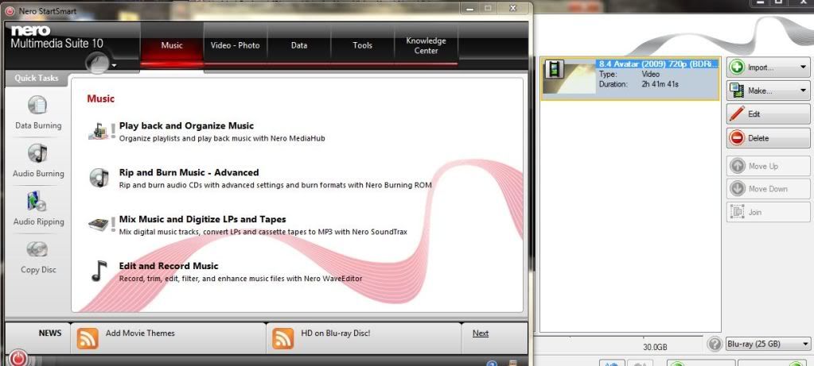Start the Copy Disc quick task icon
Screen dimensions: 814x366
tap(37, 250)
